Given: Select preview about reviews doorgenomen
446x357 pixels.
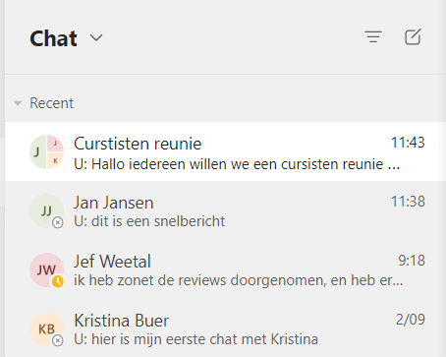Looking at the screenshot, I should point(238,280).
